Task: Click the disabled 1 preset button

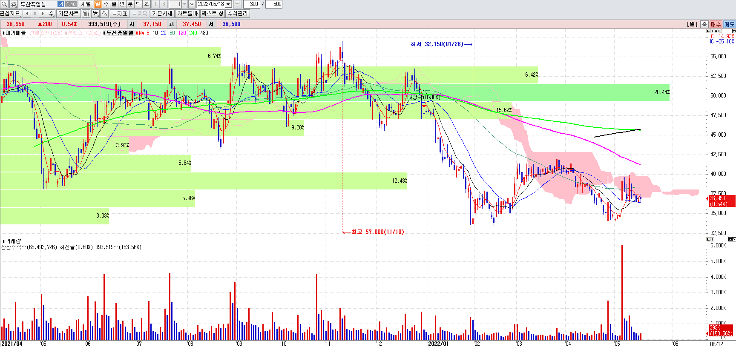Action: [155, 4]
